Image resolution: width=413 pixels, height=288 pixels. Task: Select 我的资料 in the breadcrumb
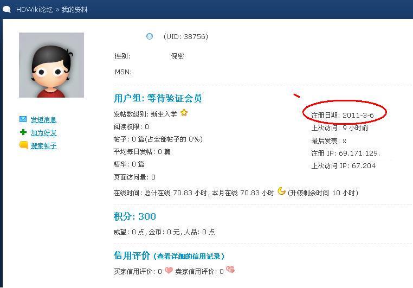(74, 10)
